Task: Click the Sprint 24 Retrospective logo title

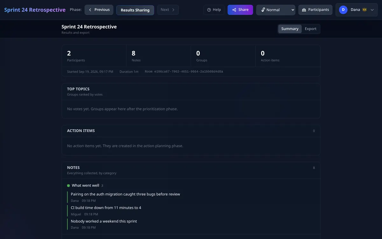Action: (x=35, y=10)
